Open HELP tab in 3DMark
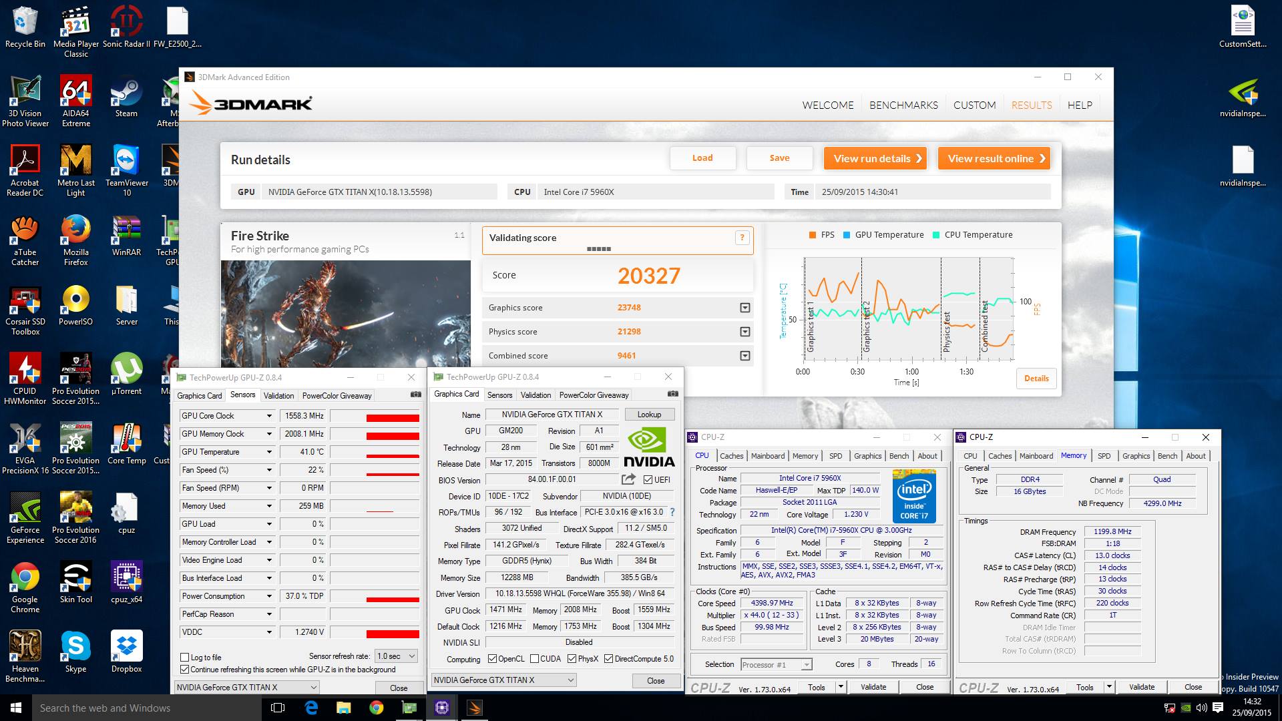The height and width of the screenshot is (721, 1282). click(x=1080, y=105)
